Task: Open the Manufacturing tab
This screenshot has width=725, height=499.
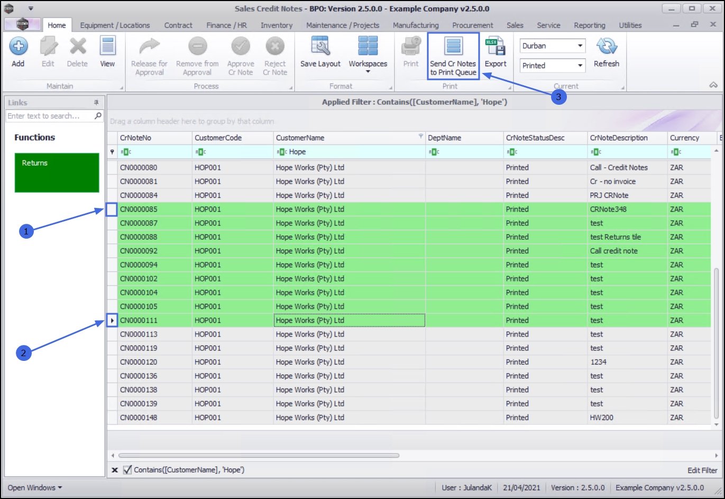Action: pos(416,25)
